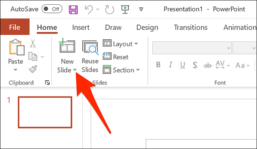The image size is (257, 149).
Task: Select the Format Painter brush
Action: click(33, 69)
